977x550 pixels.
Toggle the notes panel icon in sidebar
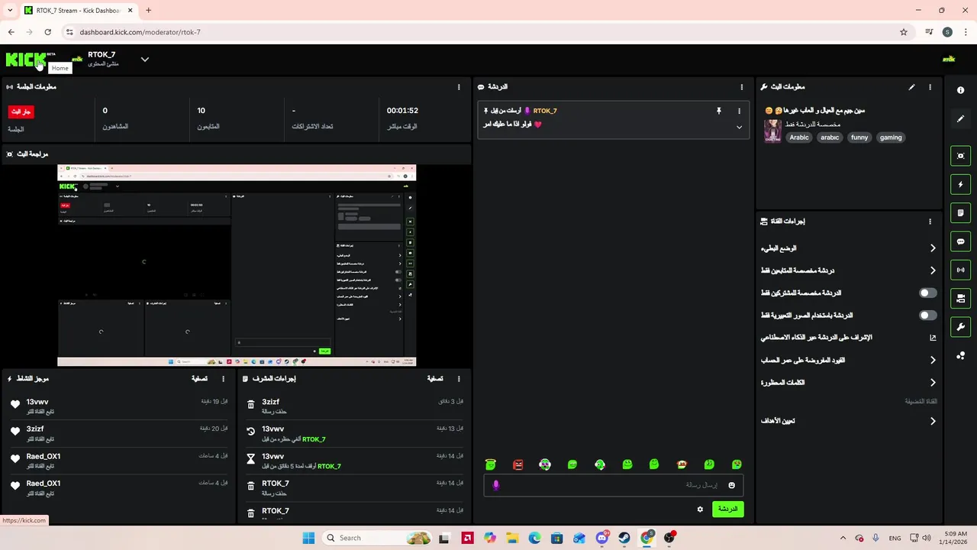(960, 212)
